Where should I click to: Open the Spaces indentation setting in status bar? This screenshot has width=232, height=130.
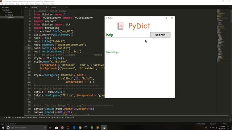(x=213, y=124)
